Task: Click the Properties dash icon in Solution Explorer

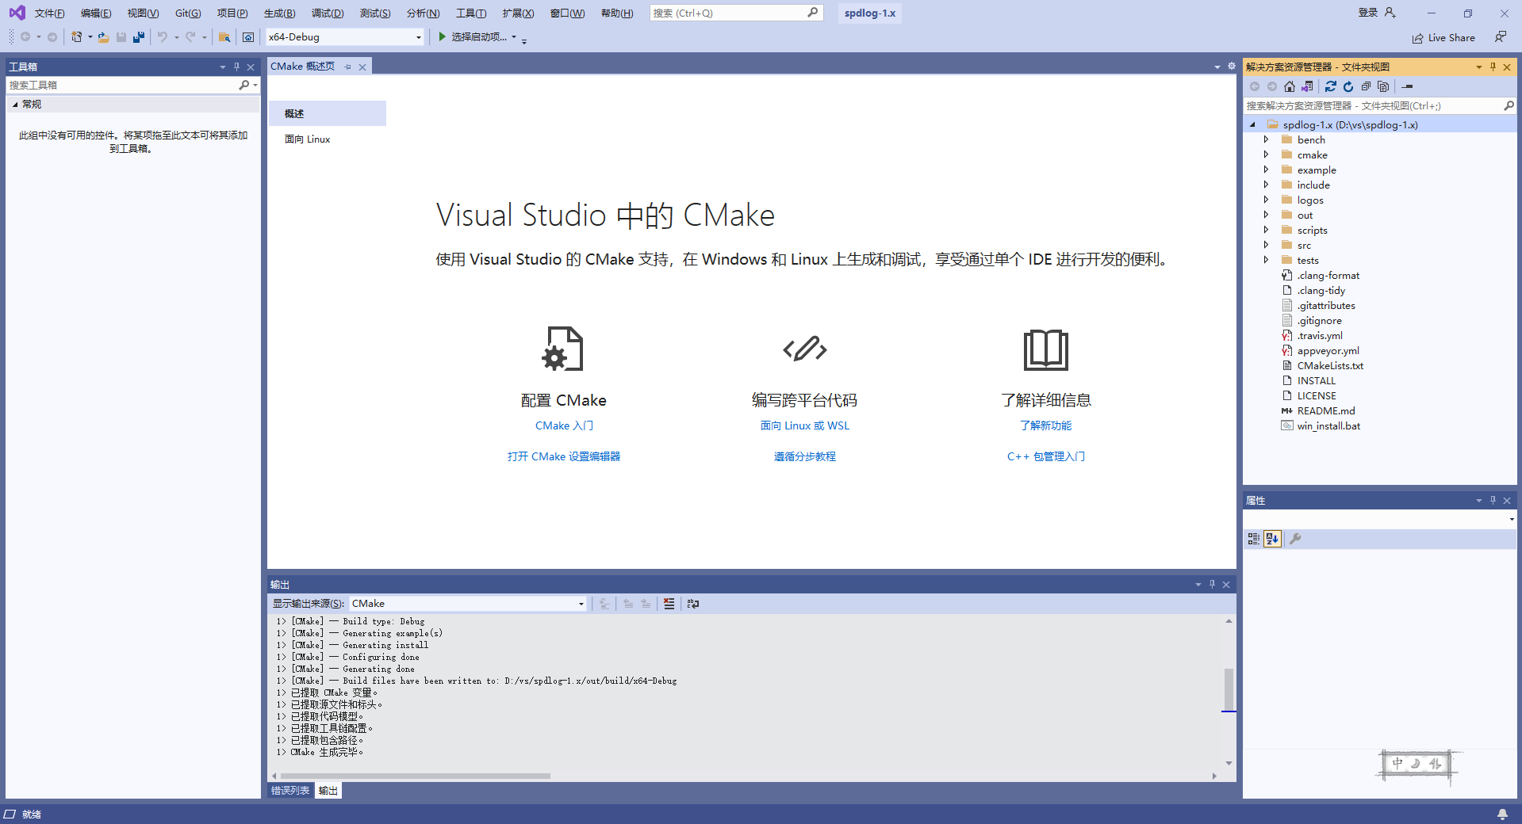Action: coord(1408,86)
